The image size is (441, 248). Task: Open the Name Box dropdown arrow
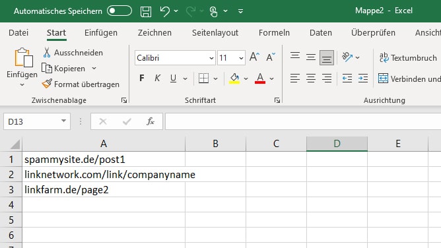[63, 121]
